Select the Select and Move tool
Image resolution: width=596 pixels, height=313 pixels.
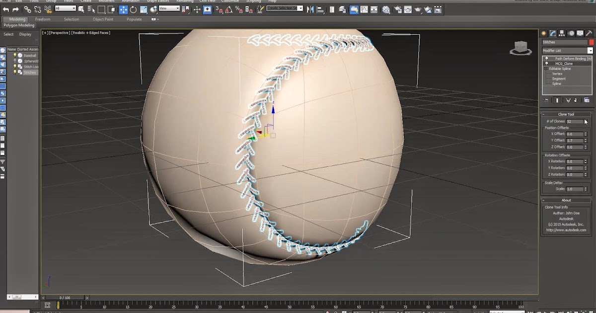coord(123,9)
